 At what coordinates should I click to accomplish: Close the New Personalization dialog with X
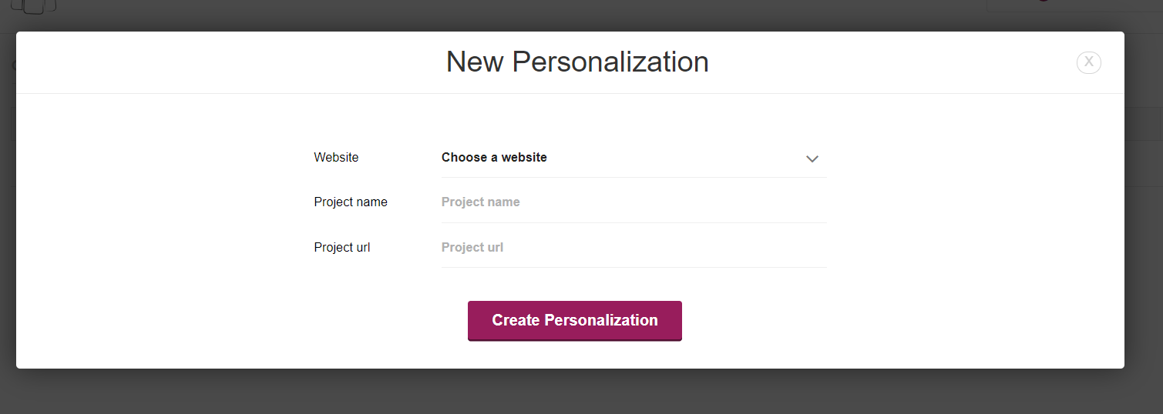[1088, 62]
